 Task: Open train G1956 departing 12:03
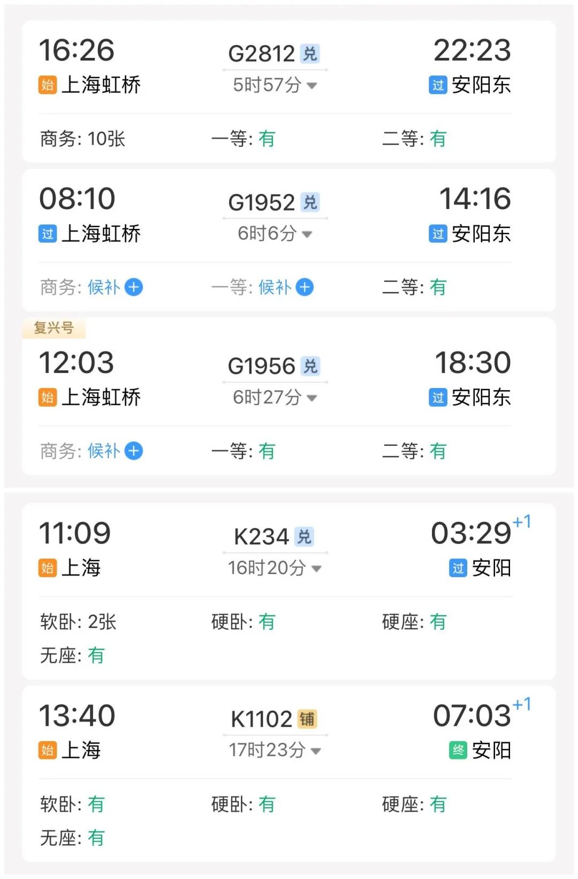pyautogui.click(x=262, y=366)
